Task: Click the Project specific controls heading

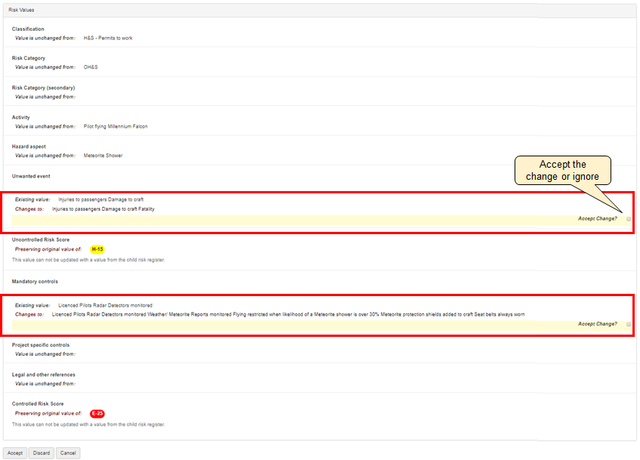Action: [41, 345]
